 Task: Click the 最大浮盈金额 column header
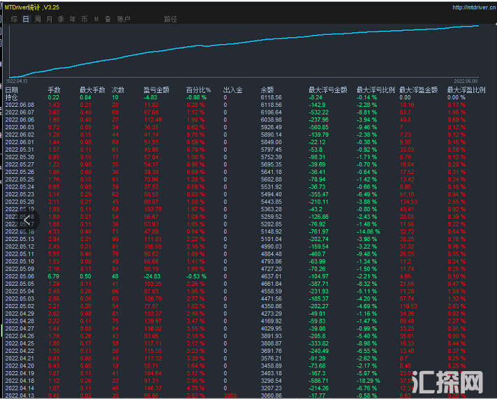tap(418, 90)
